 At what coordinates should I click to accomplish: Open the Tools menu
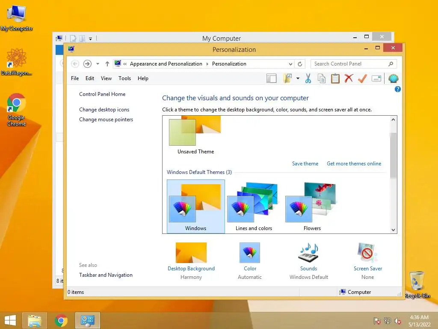tap(124, 78)
